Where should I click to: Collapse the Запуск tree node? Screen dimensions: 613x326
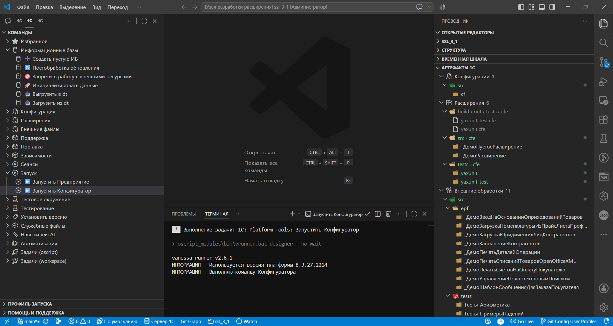pyautogui.click(x=82, y=173)
